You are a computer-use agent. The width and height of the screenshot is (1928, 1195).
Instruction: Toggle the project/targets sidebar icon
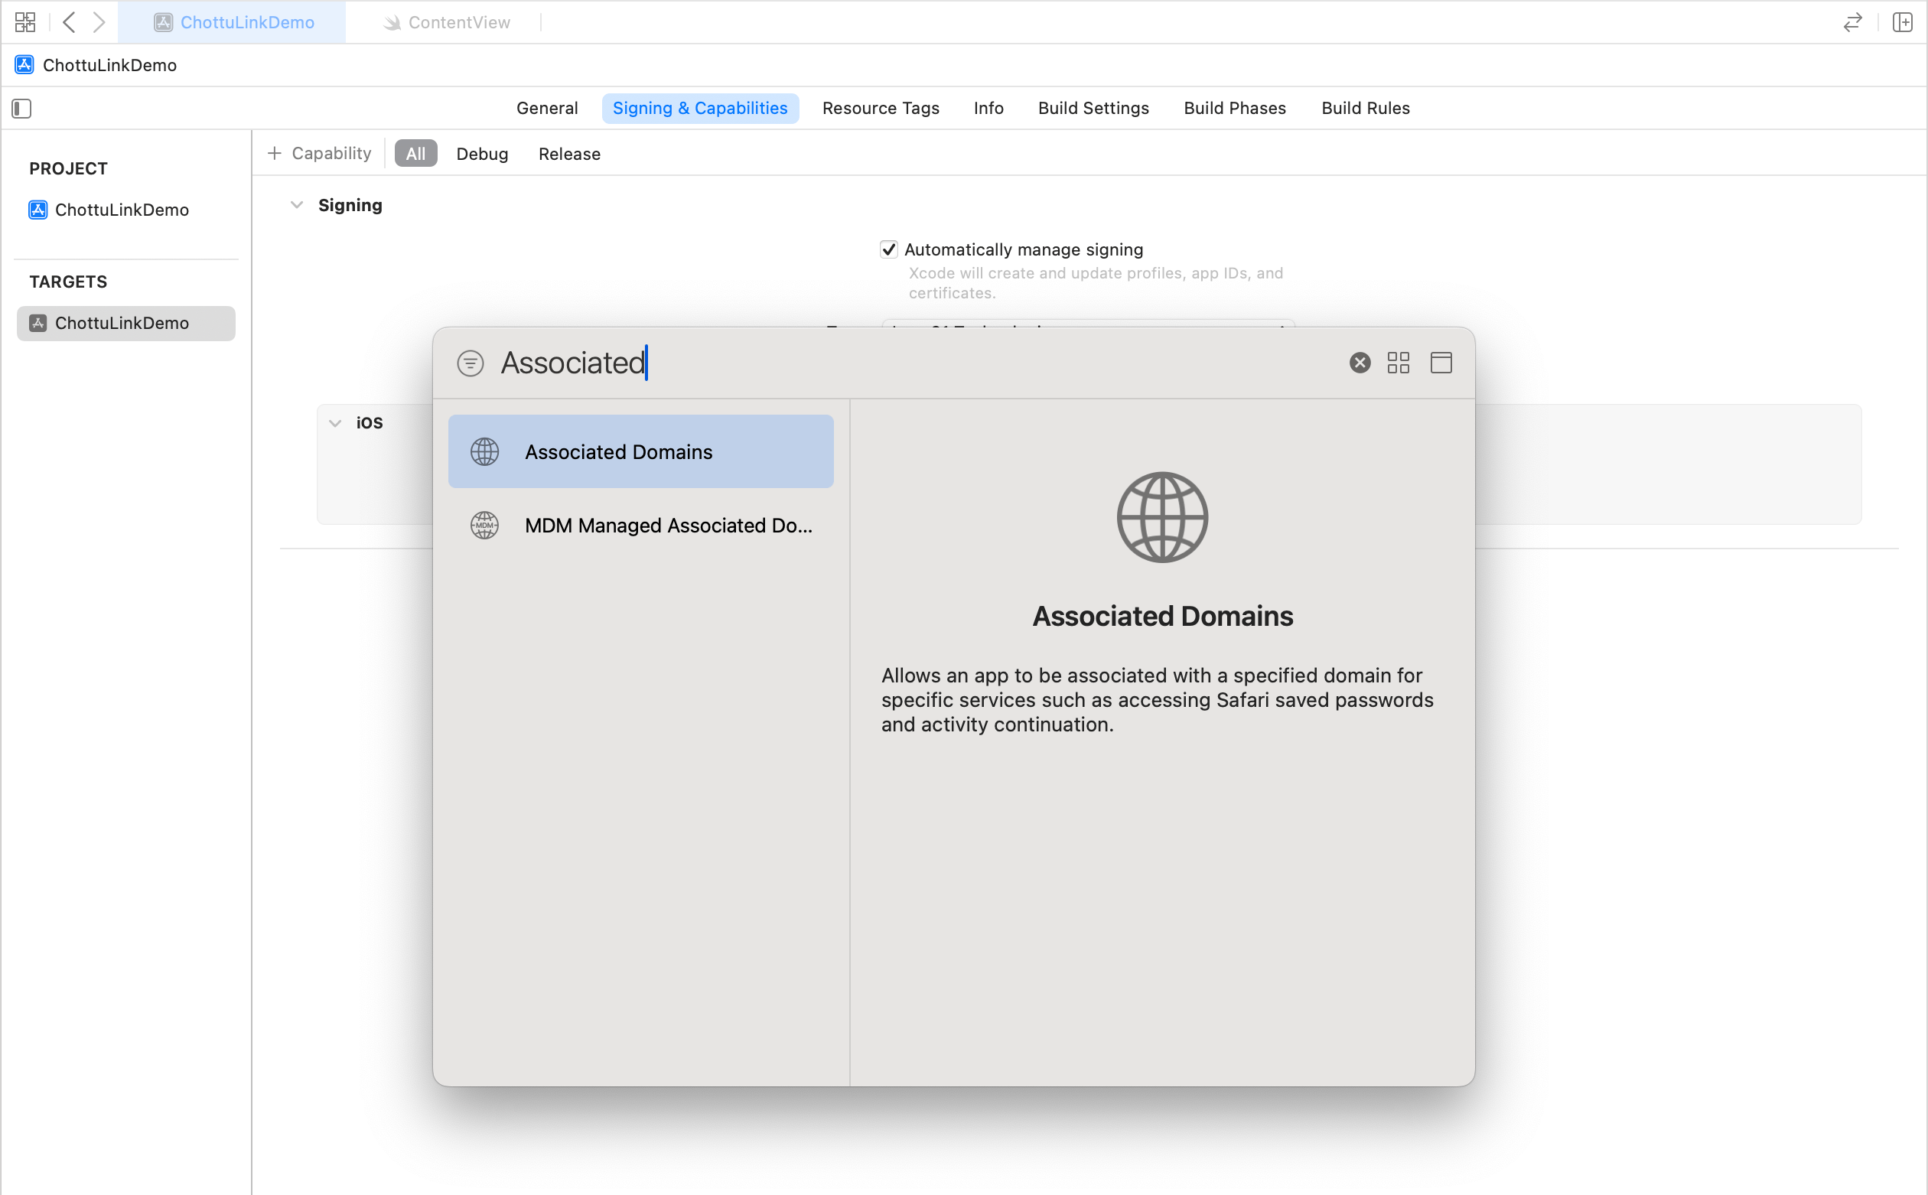[x=21, y=109]
